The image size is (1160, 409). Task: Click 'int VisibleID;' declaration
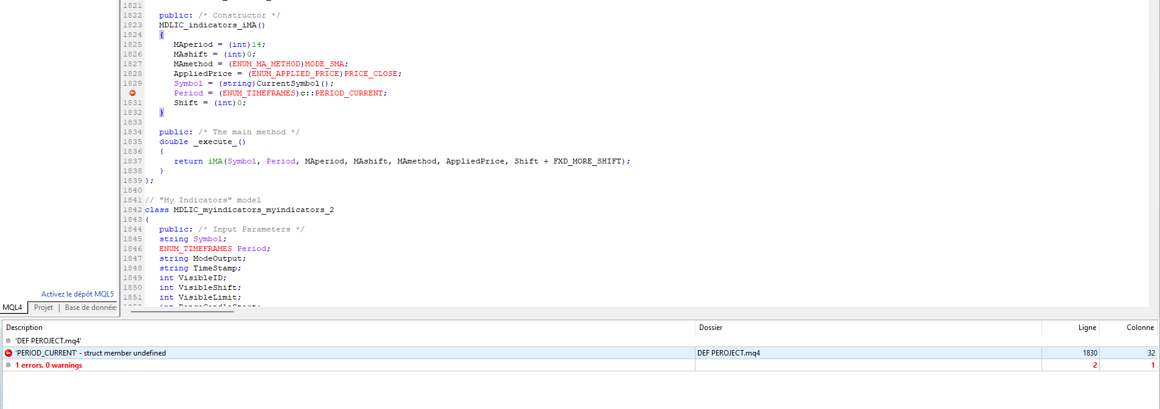click(x=193, y=278)
